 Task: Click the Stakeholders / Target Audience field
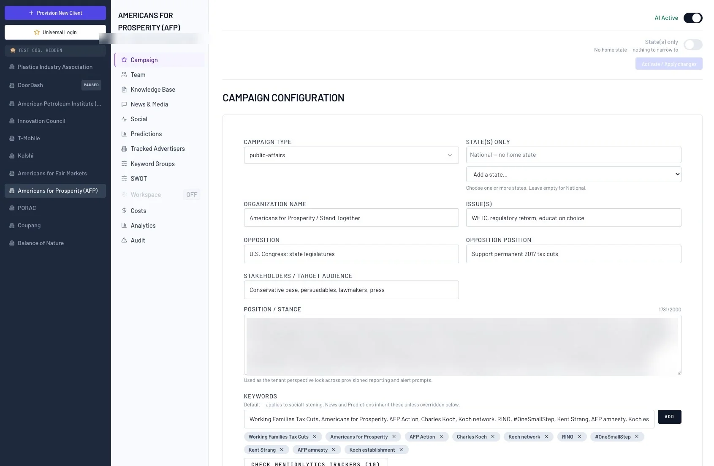[351, 290]
